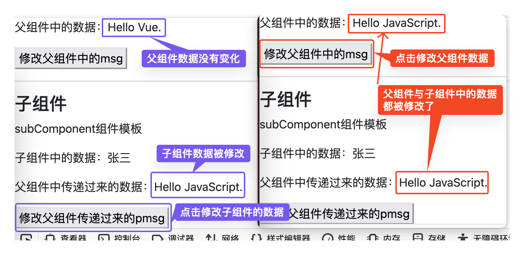Click the purple-boxed Hello Vue. text
This screenshot has width=524, height=255.
point(134,28)
